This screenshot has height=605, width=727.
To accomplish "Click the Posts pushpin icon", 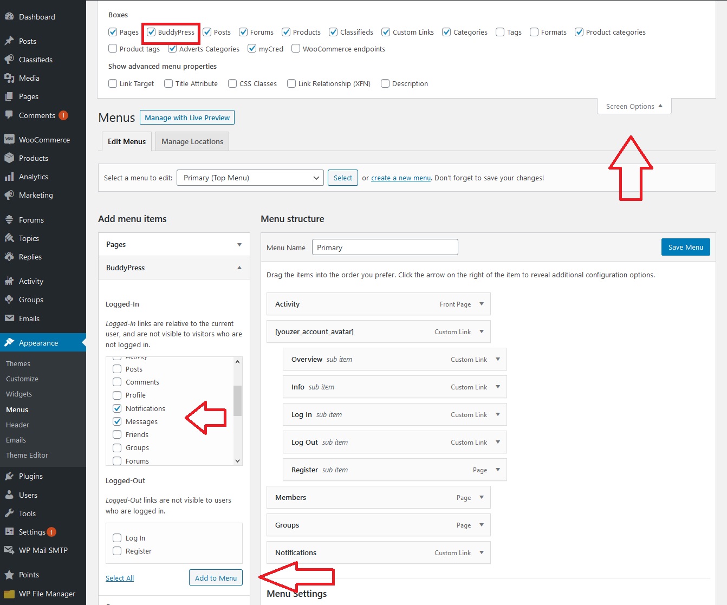I will (9, 41).
